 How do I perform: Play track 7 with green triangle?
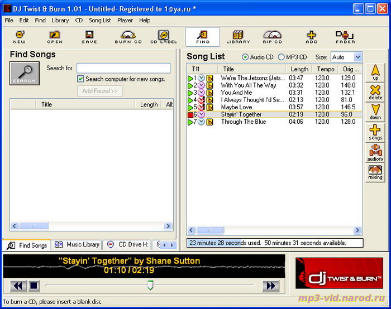(x=190, y=122)
